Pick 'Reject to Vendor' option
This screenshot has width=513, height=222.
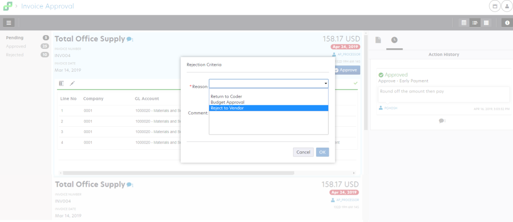click(x=227, y=108)
